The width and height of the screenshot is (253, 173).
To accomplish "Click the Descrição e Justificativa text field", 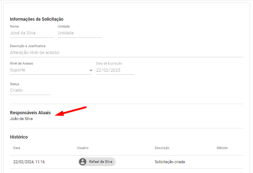I will 126,53.
